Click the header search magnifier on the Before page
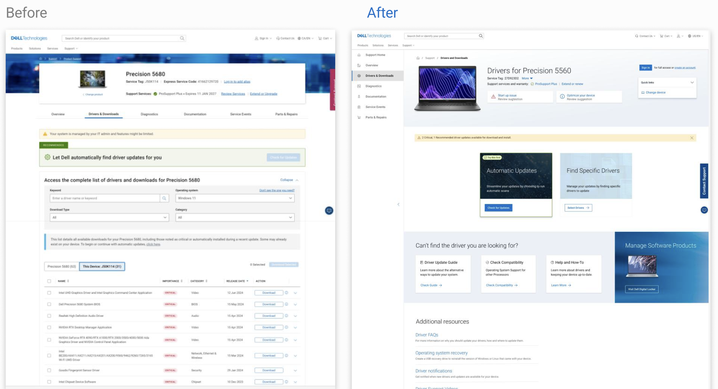Viewport: 718px width, 389px height. [182, 38]
